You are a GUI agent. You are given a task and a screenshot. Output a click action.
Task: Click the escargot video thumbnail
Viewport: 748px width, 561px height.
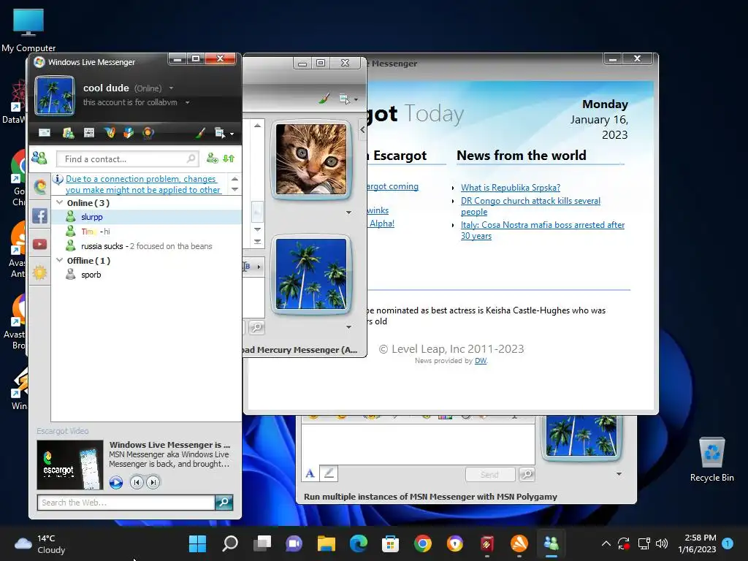coord(70,465)
